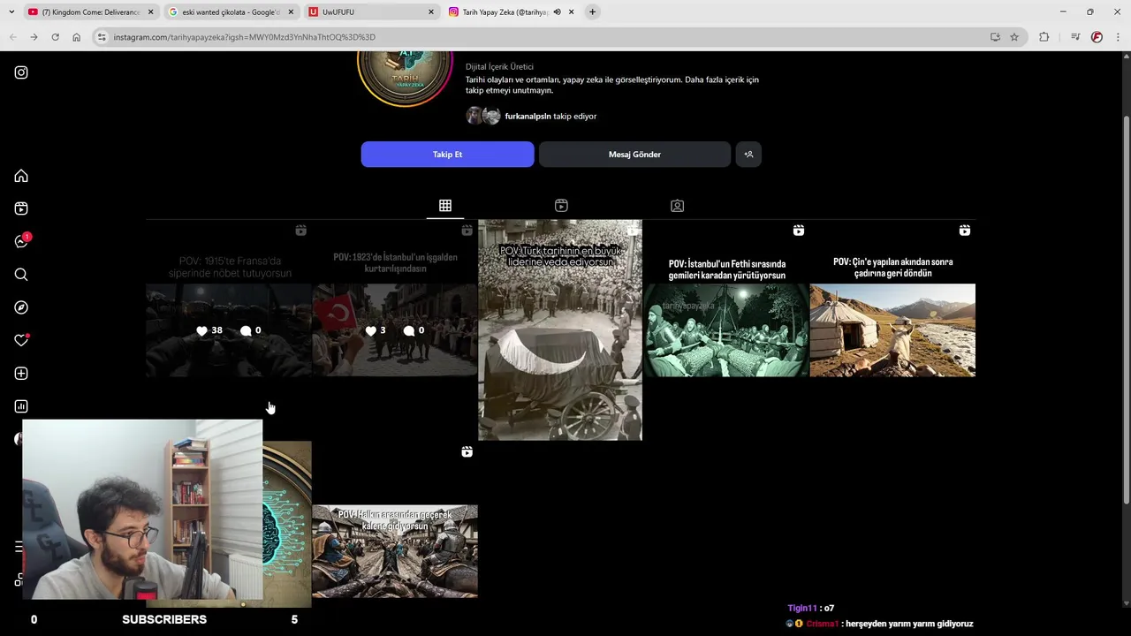Close the Kingdom Come: Deliverance tab

click(x=150, y=11)
